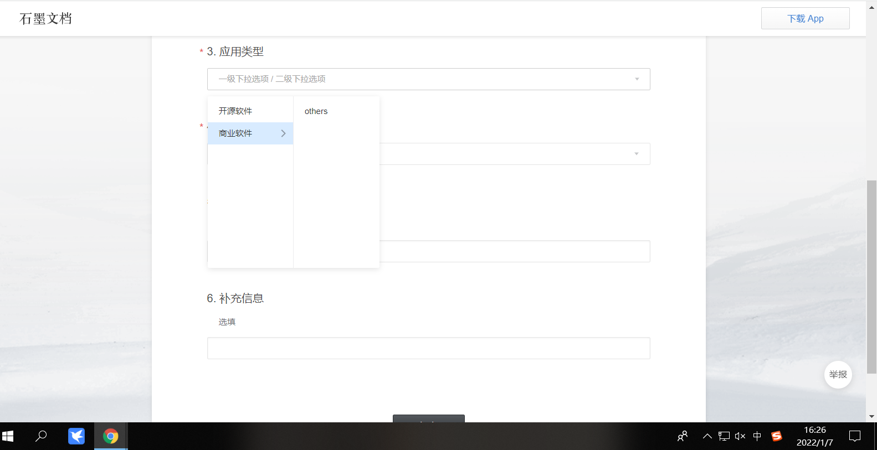Click the 3. 应用类型 question title
The image size is (877, 450).
235,51
